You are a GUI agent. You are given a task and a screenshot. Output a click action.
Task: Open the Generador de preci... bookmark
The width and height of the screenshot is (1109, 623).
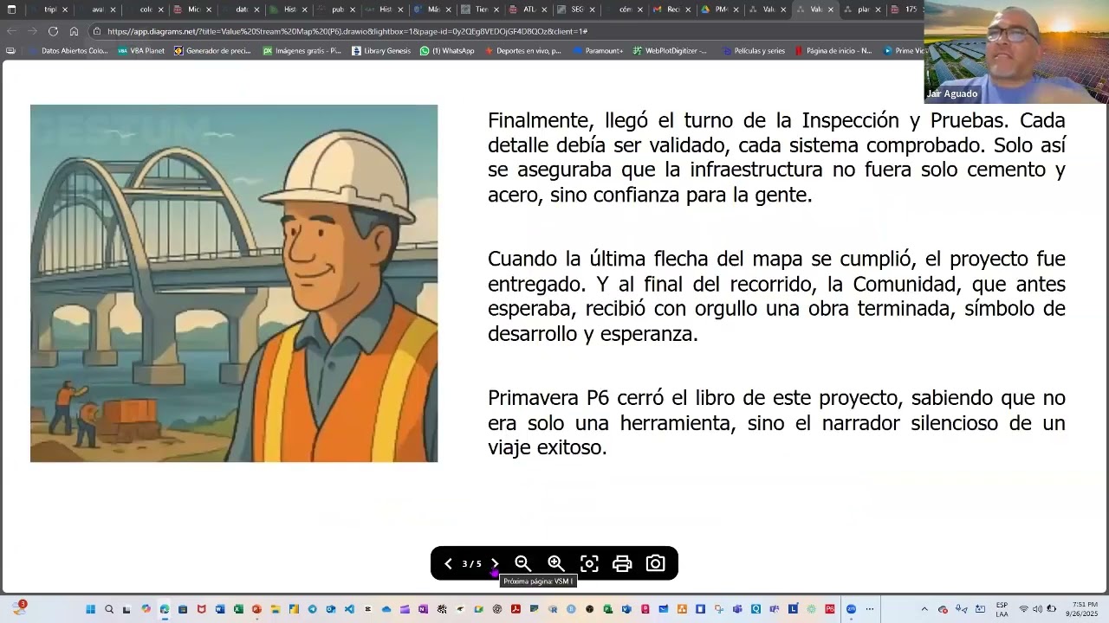pos(212,51)
